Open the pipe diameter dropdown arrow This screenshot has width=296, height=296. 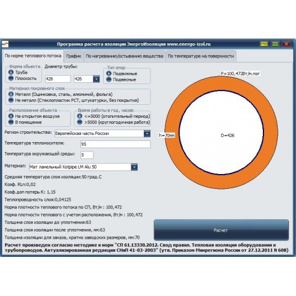tap(96, 79)
